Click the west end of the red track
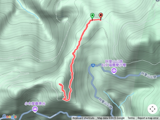Viewport: 160px width, 120px height. click(x=59, y=84)
